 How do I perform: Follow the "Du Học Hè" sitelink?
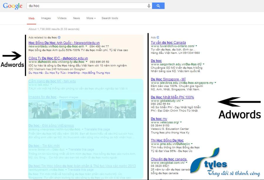click(35, 73)
